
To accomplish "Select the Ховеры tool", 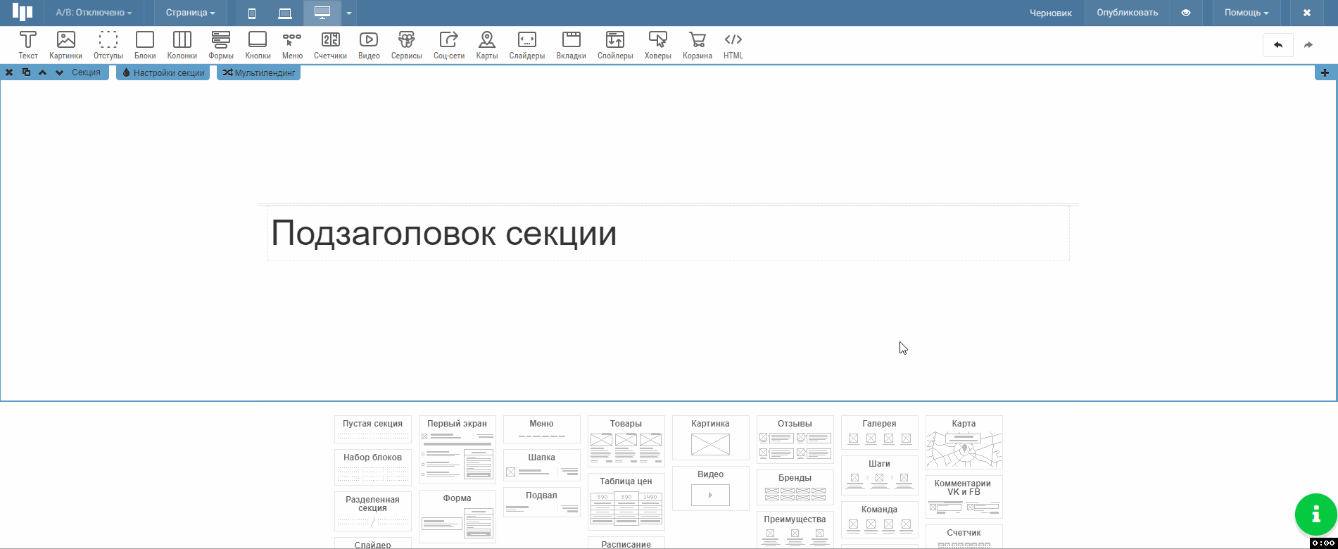I will click(658, 45).
